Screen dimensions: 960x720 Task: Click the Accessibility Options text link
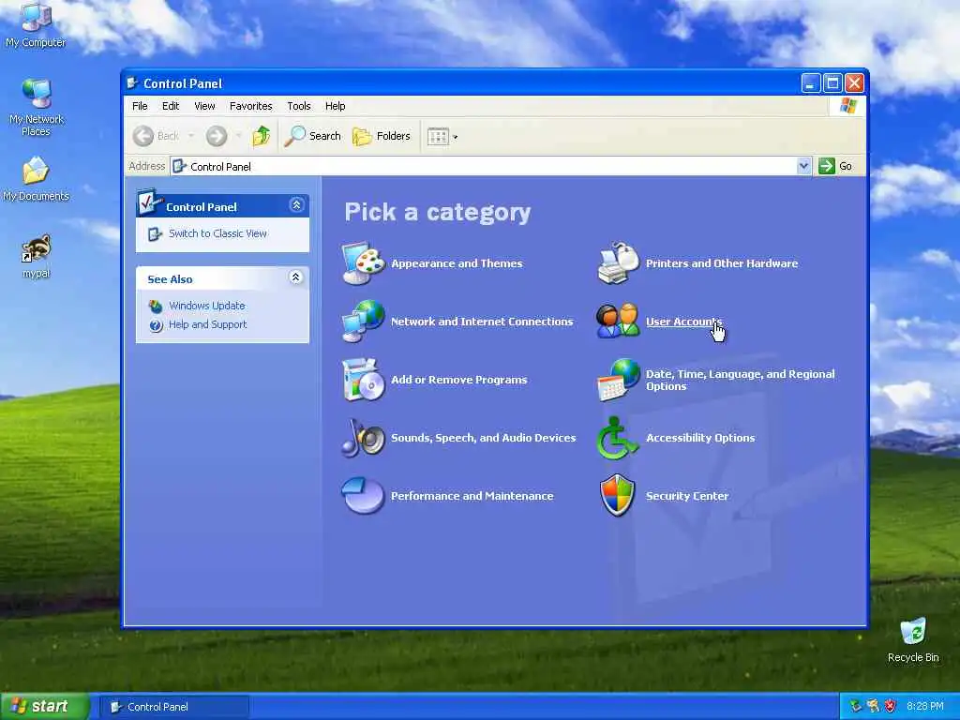tap(699, 438)
